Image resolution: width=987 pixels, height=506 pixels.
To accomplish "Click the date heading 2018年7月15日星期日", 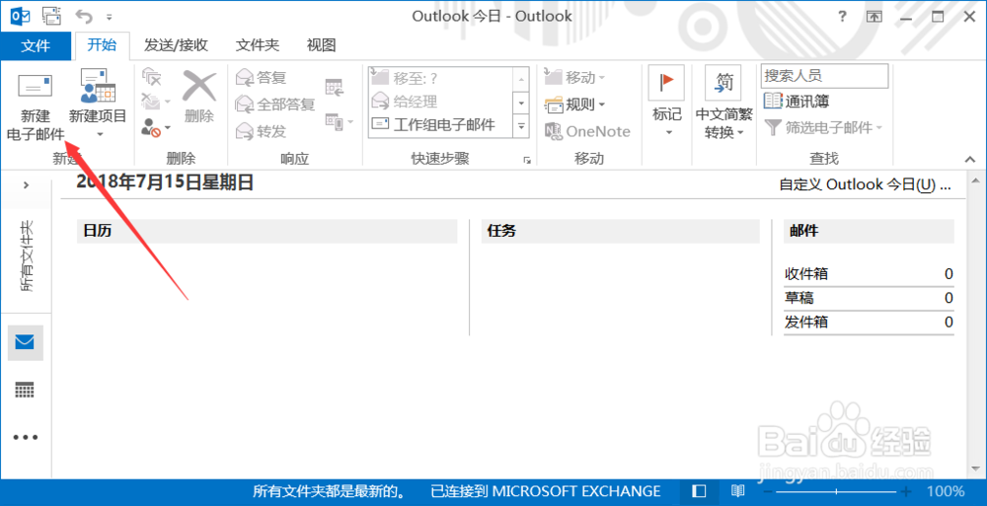I will coord(164,182).
